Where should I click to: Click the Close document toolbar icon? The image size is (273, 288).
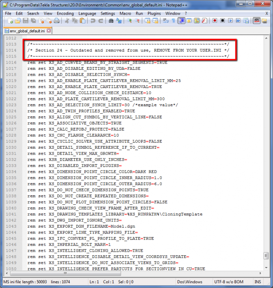tap(41, 21)
